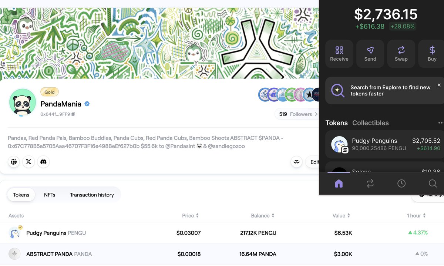Open the Swap button in wallet

click(x=401, y=54)
